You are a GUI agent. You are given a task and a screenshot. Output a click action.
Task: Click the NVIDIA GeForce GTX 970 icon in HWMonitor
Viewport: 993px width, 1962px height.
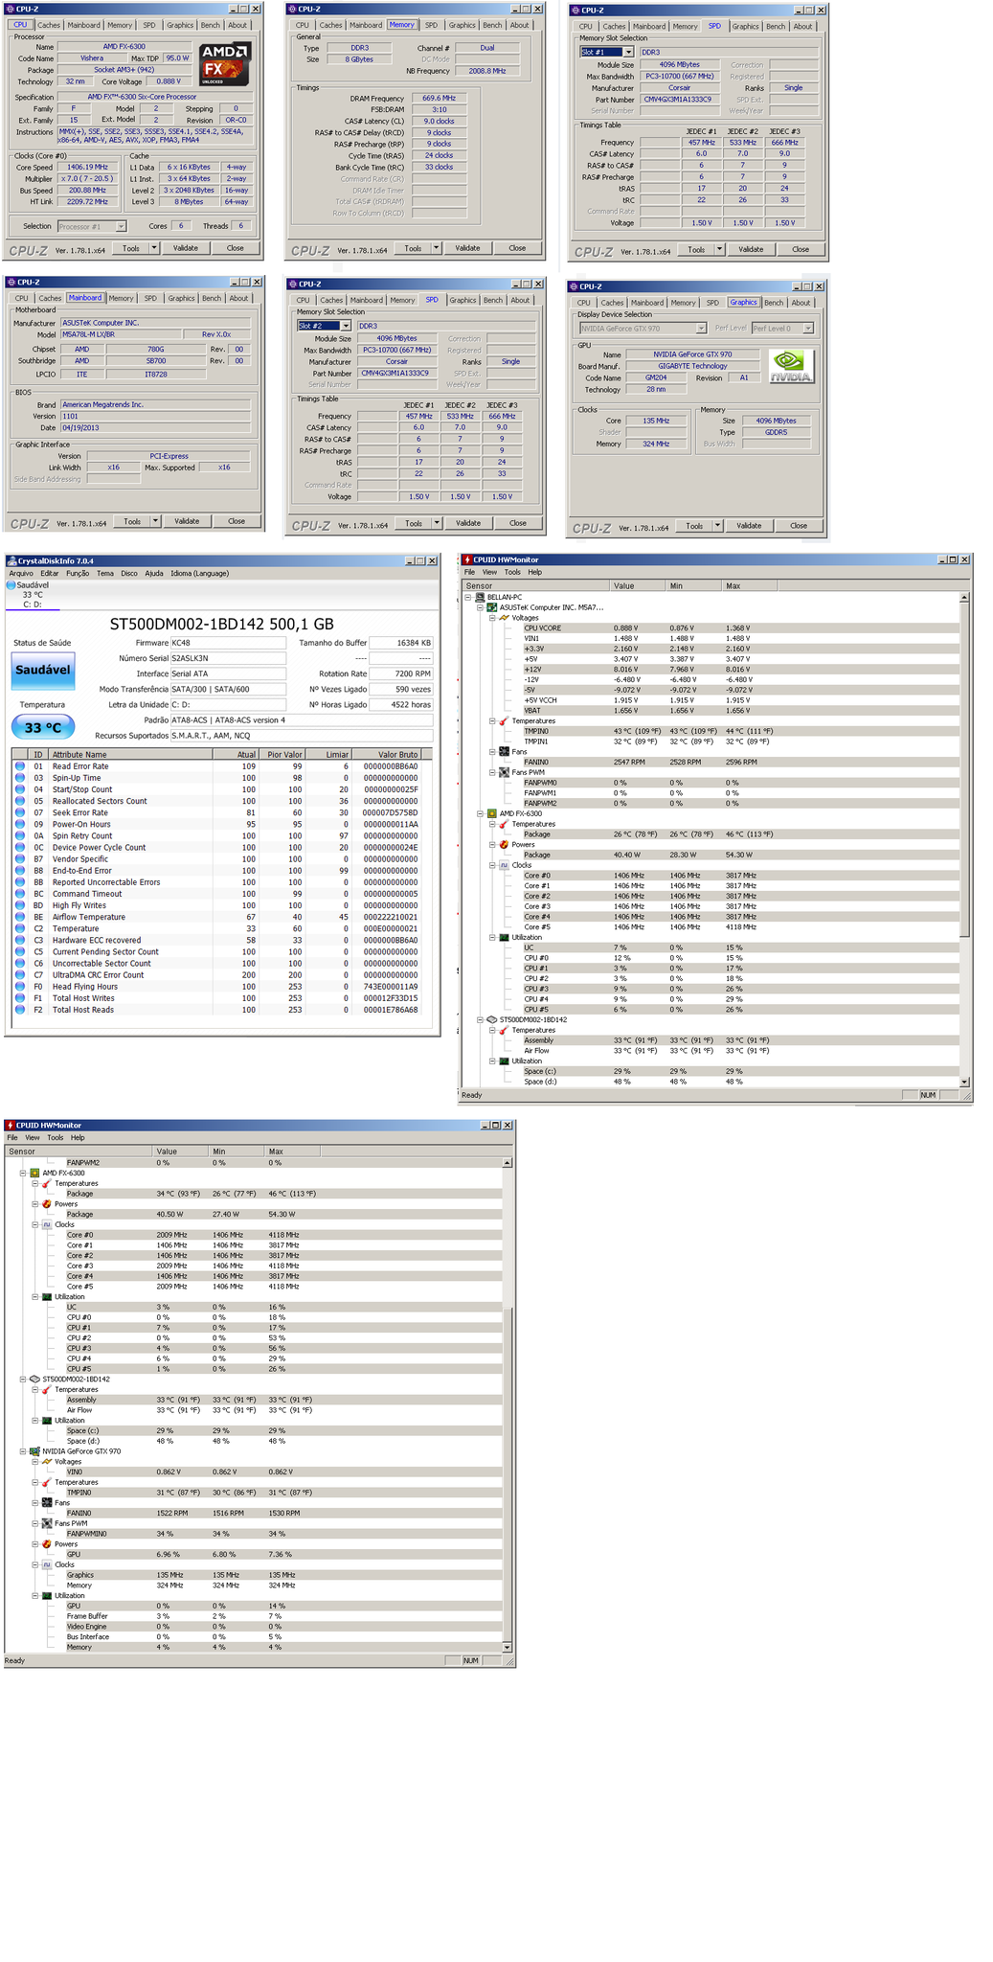[34, 1451]
